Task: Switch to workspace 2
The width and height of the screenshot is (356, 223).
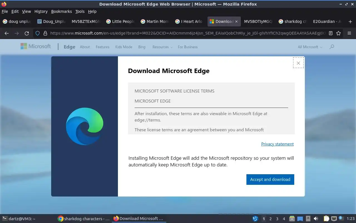Action: pyautogui.click(x=270, y=219)
